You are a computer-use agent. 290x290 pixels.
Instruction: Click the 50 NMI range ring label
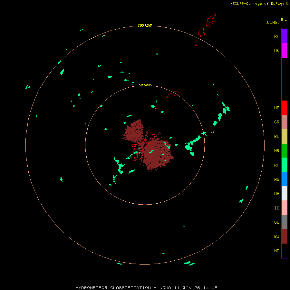coord(145,85)
